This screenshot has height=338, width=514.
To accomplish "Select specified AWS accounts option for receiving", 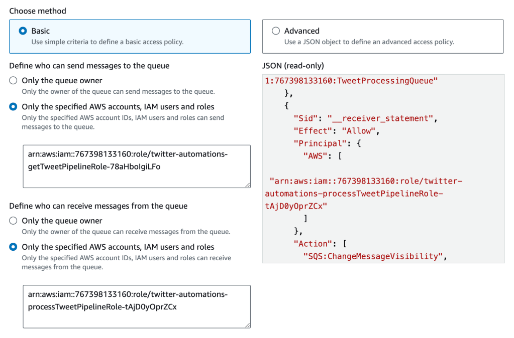I will point(13,247).
